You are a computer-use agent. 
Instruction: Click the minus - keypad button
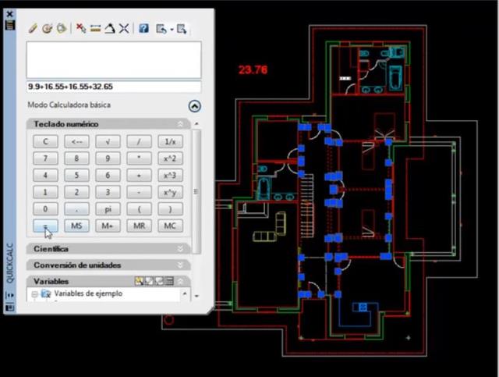point(139,192)
